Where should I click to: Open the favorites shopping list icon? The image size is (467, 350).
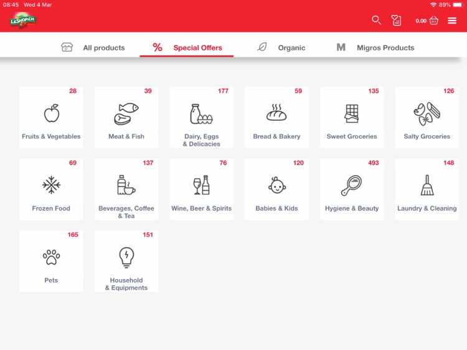[396, 21]
